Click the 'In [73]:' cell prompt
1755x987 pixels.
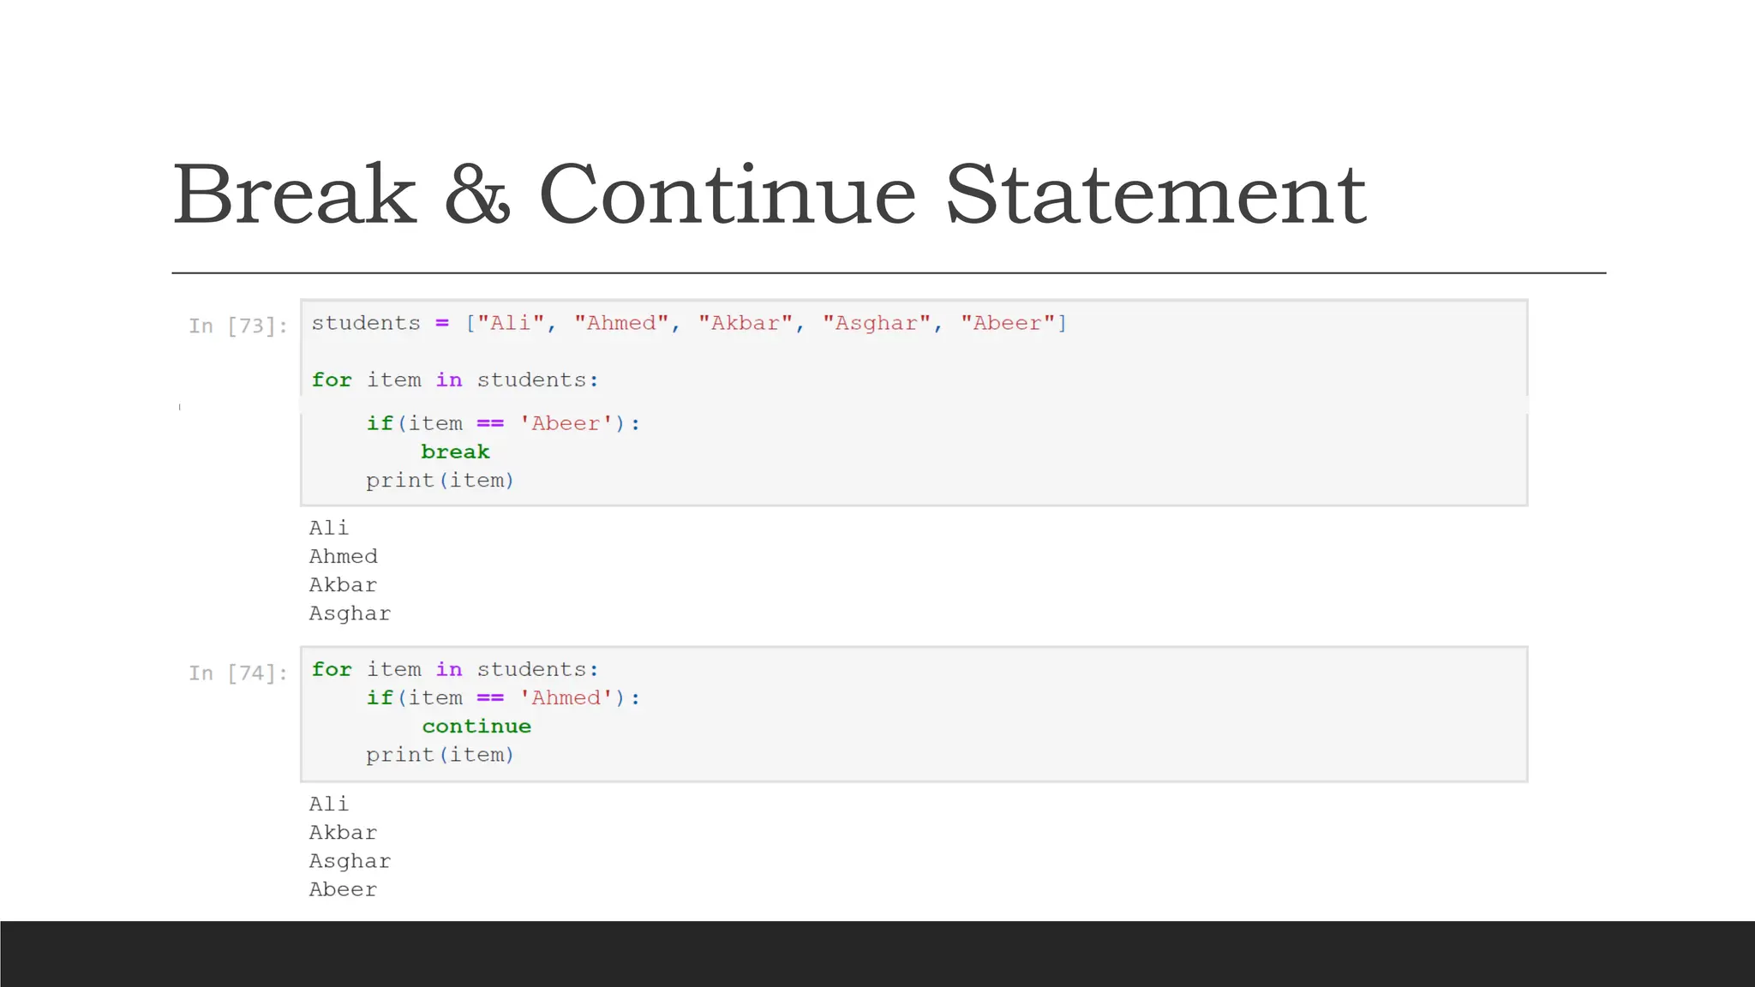(238, 326)
